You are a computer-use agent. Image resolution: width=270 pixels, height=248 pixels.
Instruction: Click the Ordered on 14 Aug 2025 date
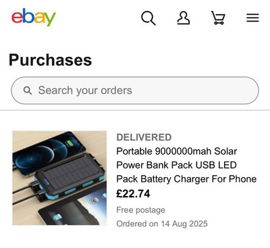pyautogui.click(x=162, y=224)
